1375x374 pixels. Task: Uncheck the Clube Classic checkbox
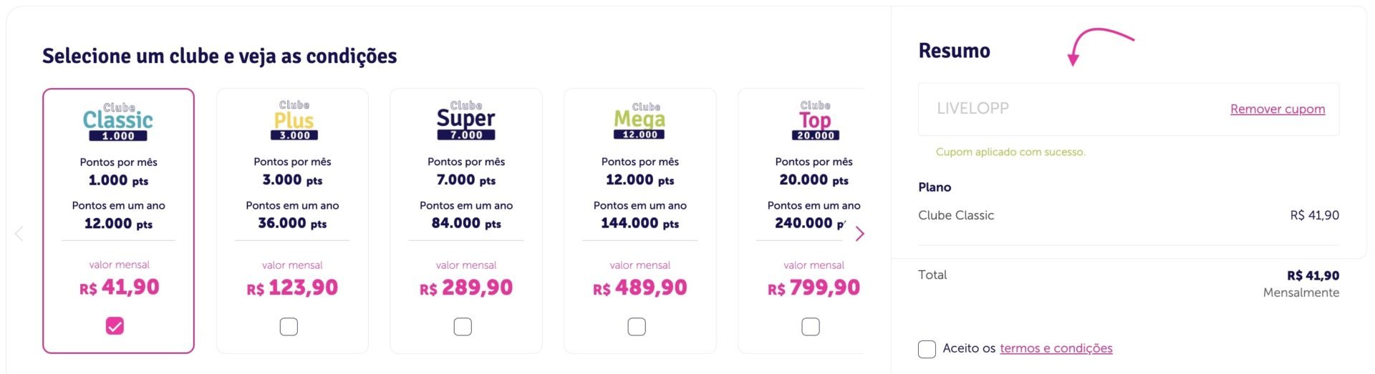(x=115, y=326)
